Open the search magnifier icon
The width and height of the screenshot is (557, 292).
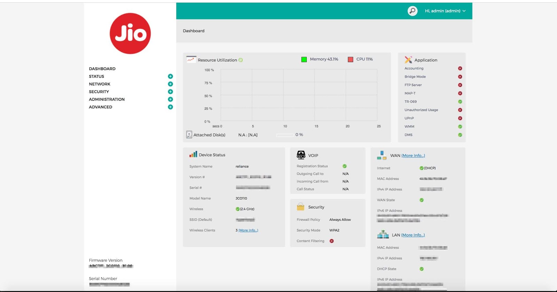[413, 11]
